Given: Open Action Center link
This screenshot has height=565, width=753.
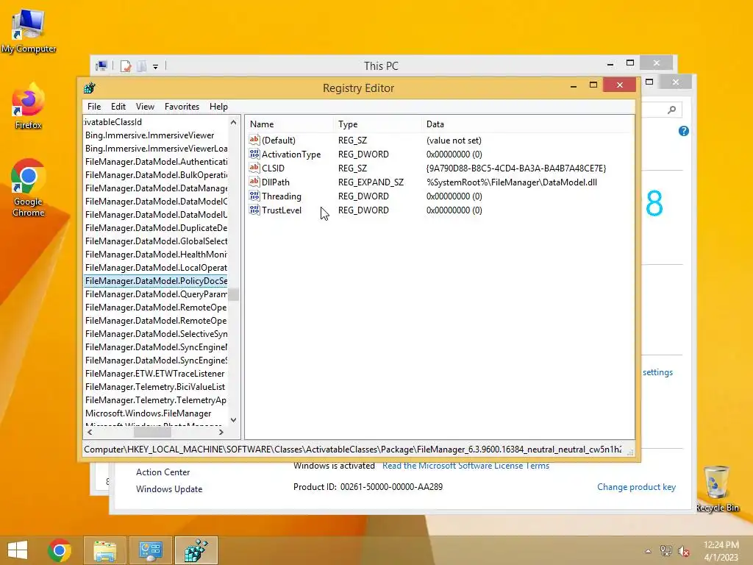Looking at the screenshot, I should 163,472.
